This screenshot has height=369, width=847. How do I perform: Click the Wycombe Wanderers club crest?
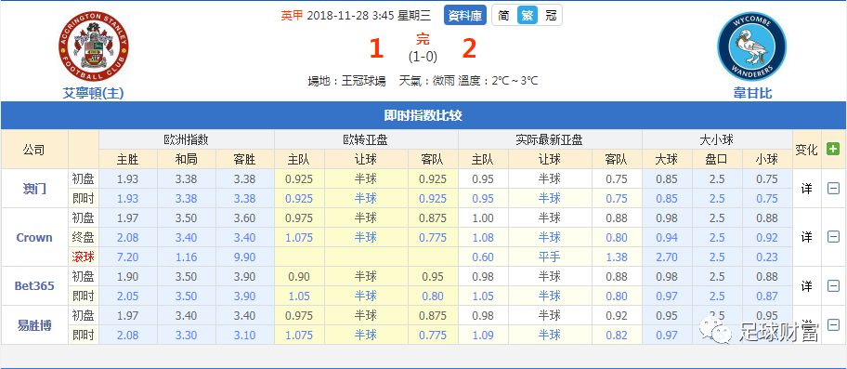click(x=752, y=46)
